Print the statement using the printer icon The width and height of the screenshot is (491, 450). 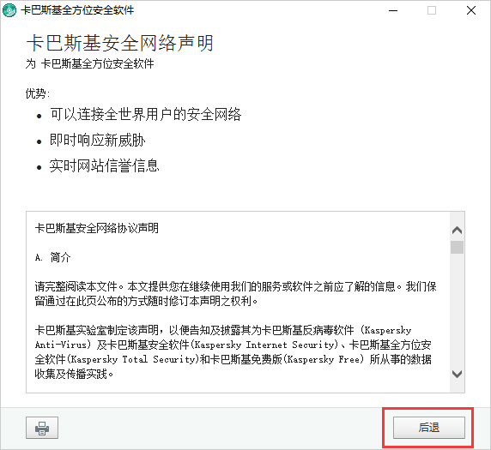(42, 428)
